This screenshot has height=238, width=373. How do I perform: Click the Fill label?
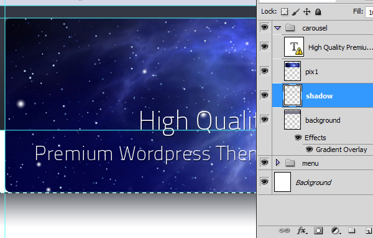click(358, 11)
